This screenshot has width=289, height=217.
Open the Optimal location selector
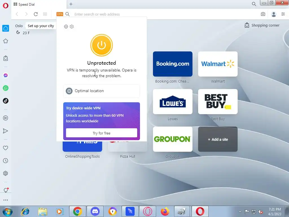[x=102, y=91]
